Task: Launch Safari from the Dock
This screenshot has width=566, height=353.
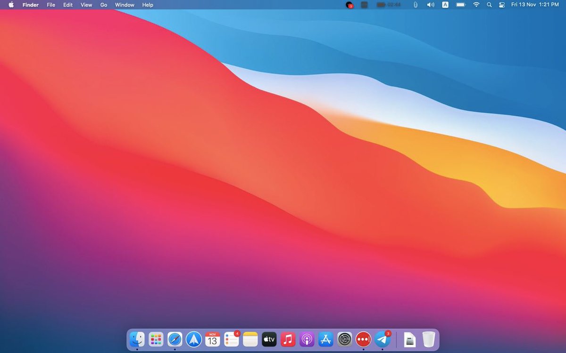Action: click(x=175, y=339)
